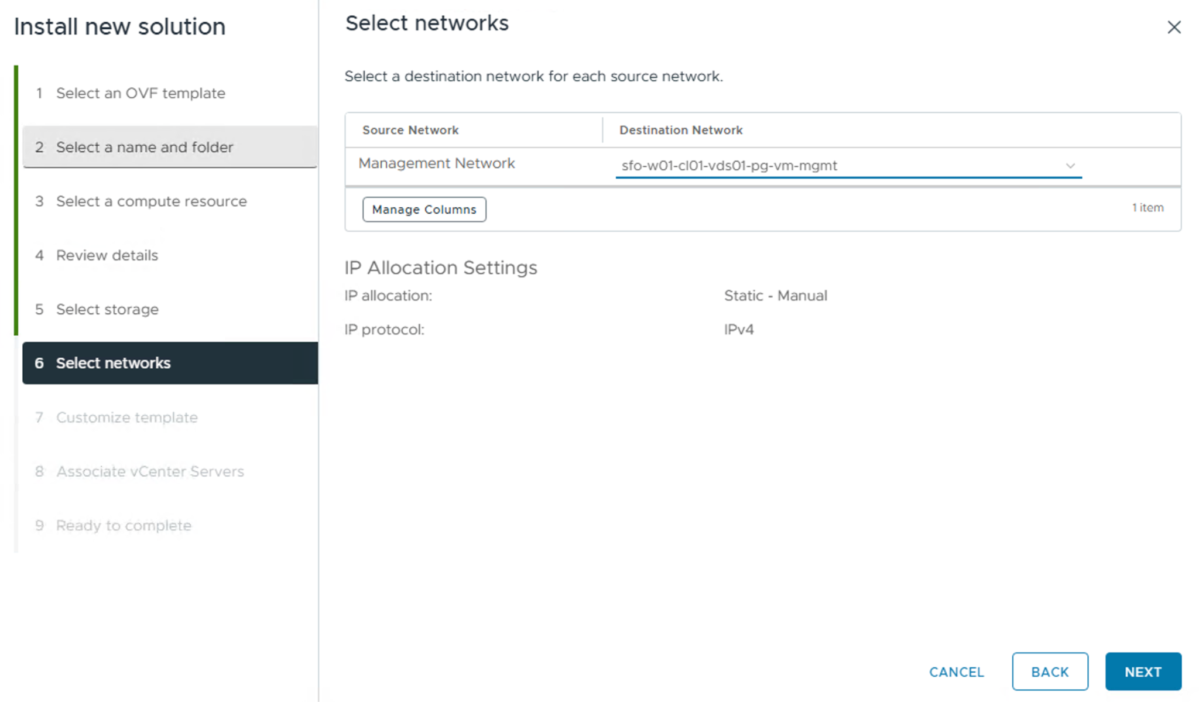Image resolution: width=1199 pixels, height=702 pixels.
Task: Open step 2 Select a name and folder
Action: point(145,147)
